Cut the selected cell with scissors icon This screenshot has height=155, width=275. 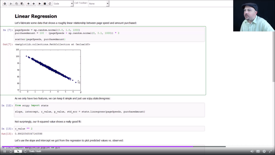pyautogui.click(x=11, y=3)
